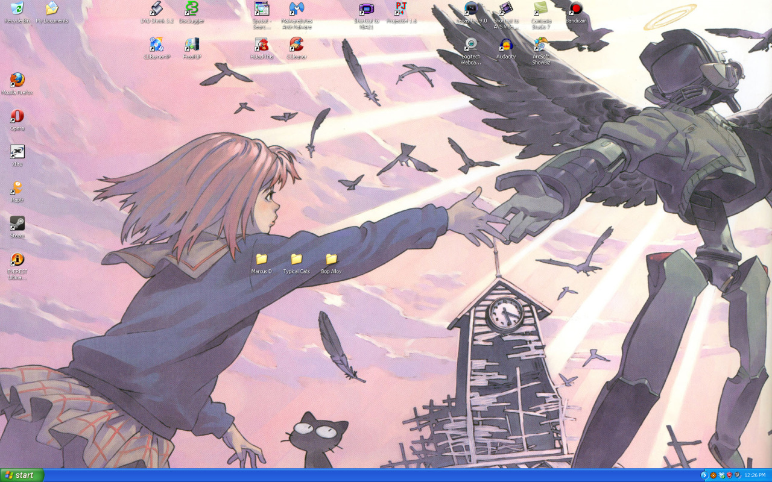This screenshot has width=772, height=482.
Task: Click the Dropbox tray icon
Action: tap(721, 475)
